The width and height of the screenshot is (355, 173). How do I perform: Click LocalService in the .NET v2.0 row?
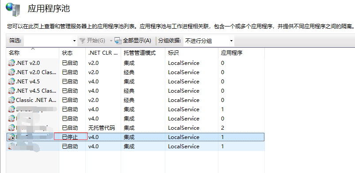coord(183,63)
